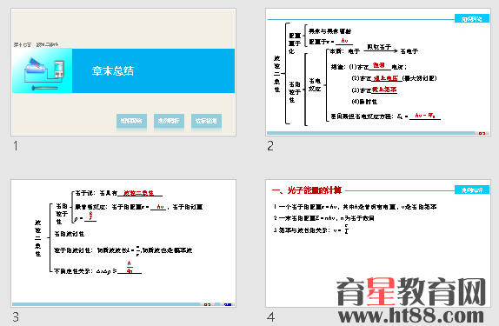The image size is (499, 326).
Task: Select slide 3 thumbnail with 不确定性关系
Action: tap(123, 243)
